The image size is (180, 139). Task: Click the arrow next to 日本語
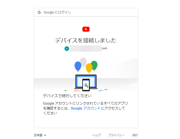[x=45, y=135]
